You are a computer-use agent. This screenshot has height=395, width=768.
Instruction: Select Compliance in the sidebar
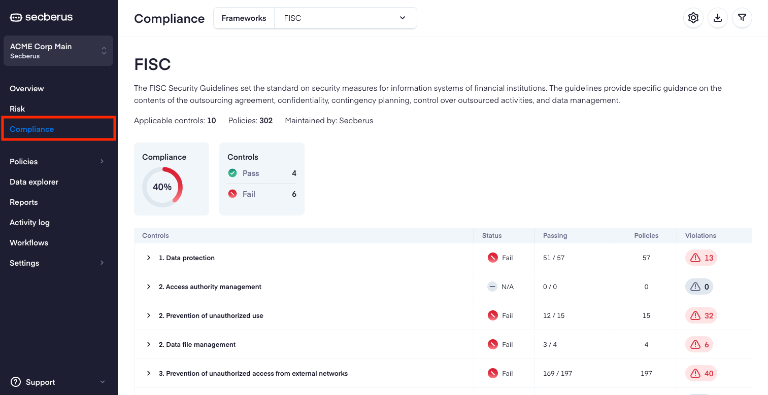(x=31, y=129)
